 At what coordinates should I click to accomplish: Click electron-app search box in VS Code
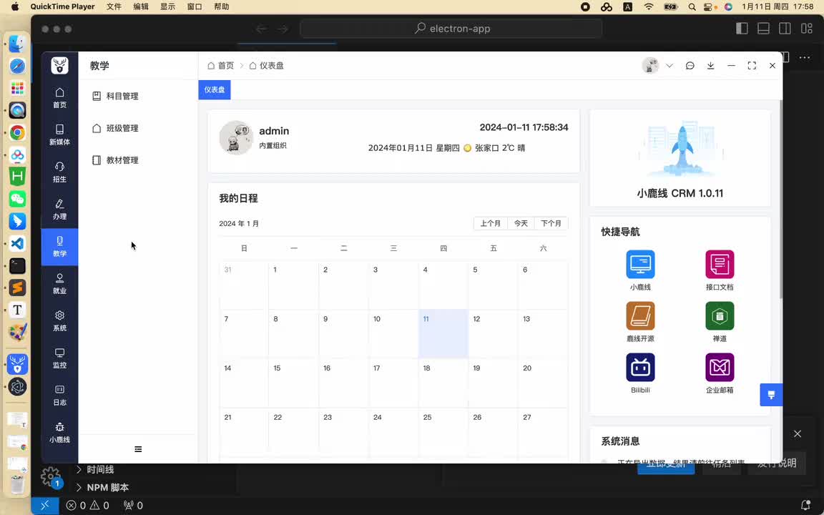pyautogui.click(x=451, y=29)
